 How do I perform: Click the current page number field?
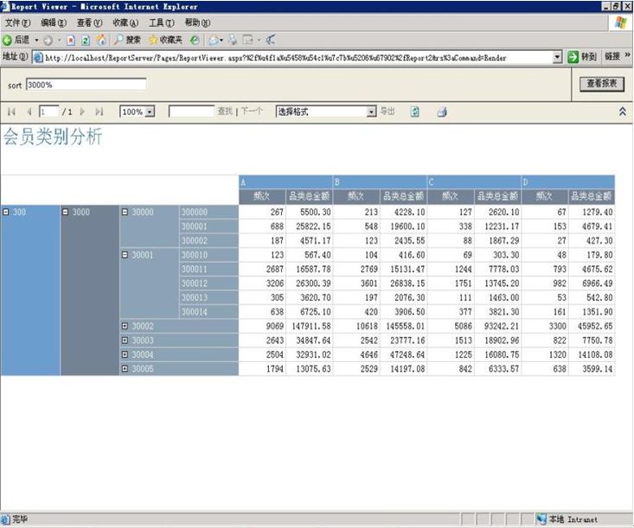point(49,111)
